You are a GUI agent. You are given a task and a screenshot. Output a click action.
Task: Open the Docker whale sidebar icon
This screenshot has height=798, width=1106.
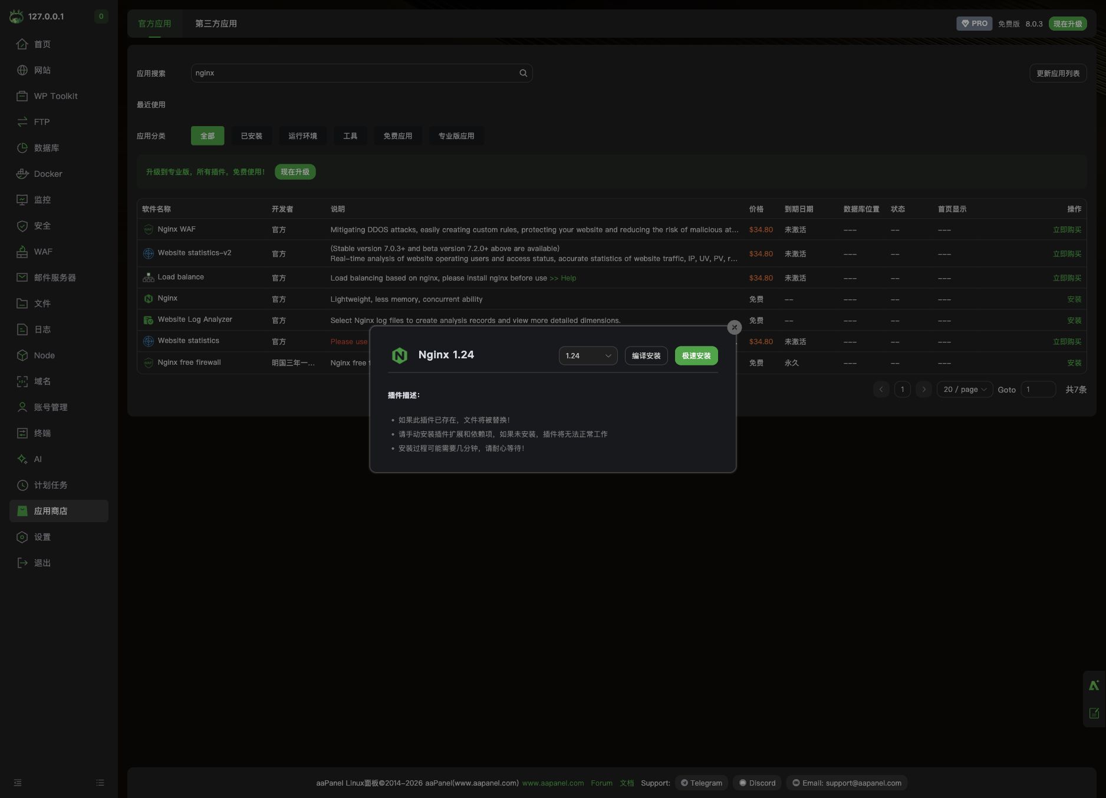22,174
